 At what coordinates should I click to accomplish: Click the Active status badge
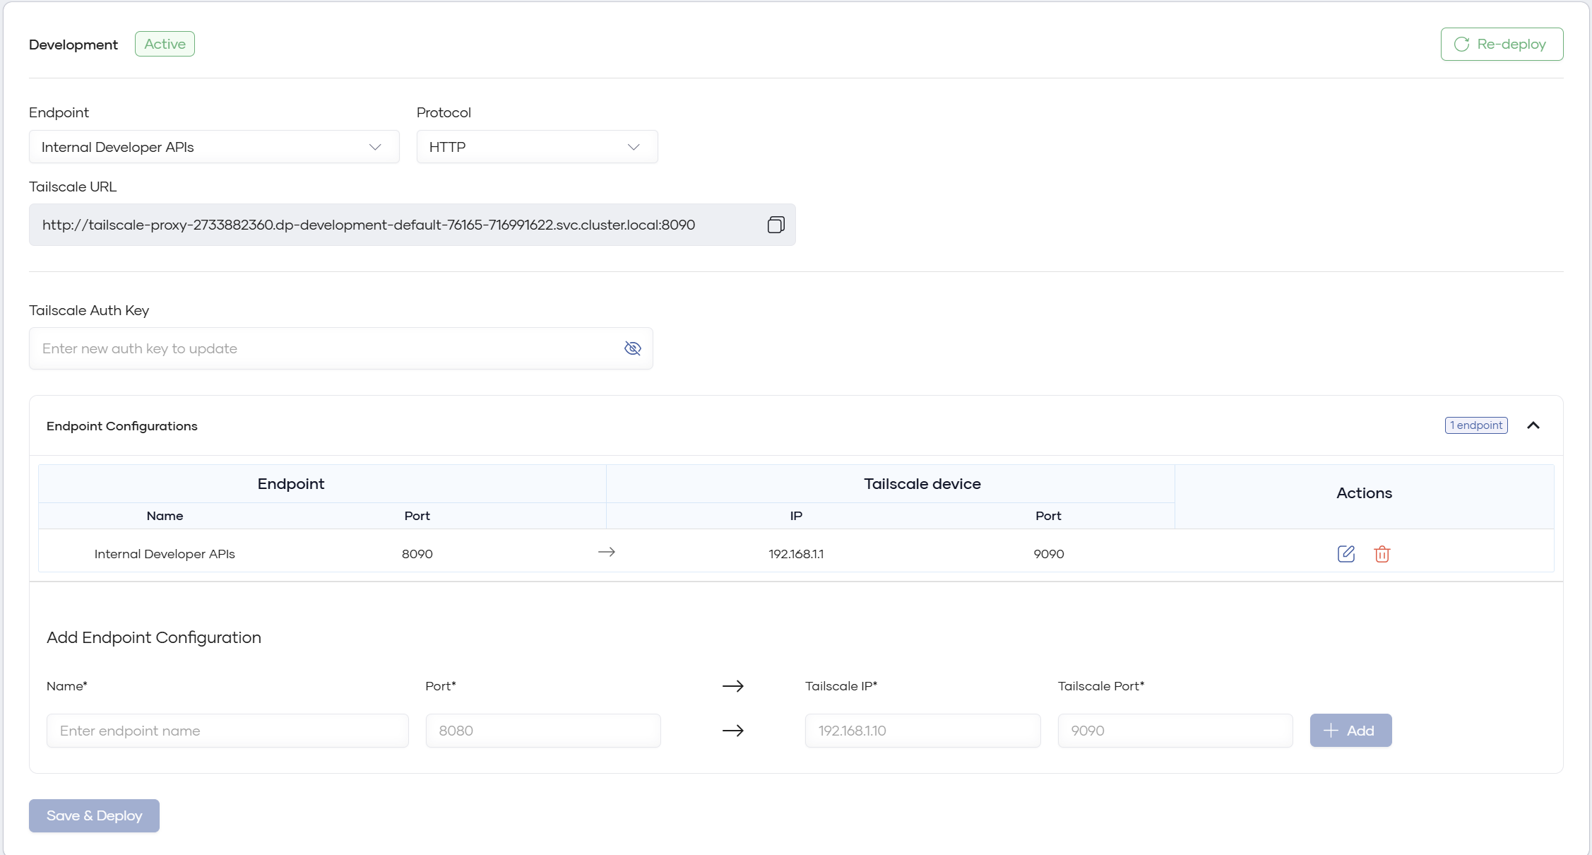(165, 44)
